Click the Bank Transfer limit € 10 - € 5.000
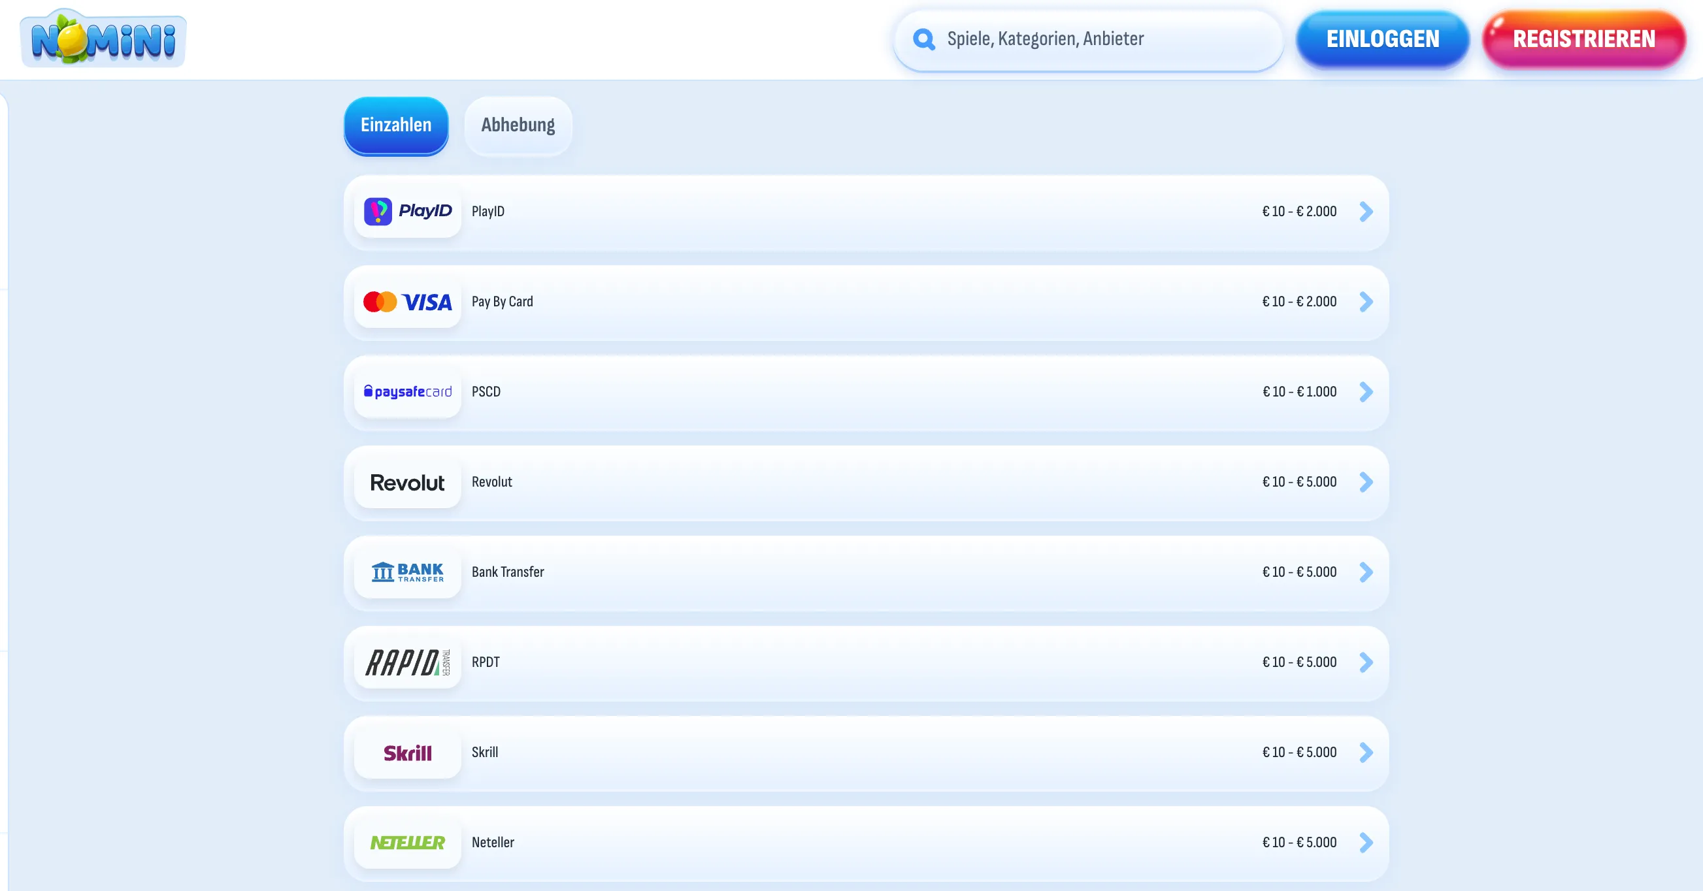 click(x=1299, y=572)
